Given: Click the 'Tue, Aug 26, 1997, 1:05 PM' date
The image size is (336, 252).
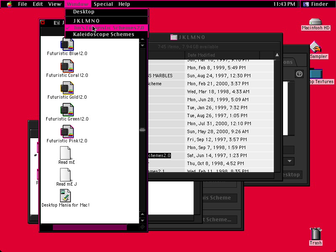Looking at the screenshot, I should [217, 115].
